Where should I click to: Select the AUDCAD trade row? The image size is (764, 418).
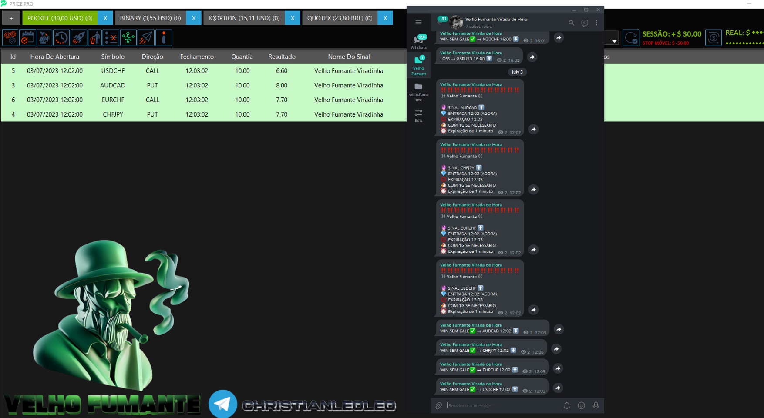tap(203, 85)
